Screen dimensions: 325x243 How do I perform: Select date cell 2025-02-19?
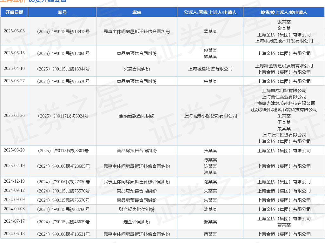[x=14, y=165]
